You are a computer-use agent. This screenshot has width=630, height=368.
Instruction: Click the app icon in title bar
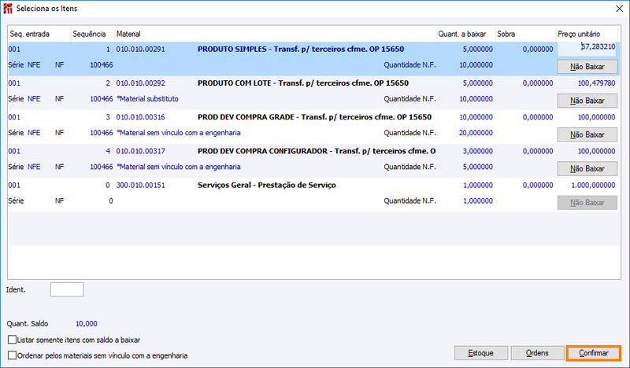point(7,9)
